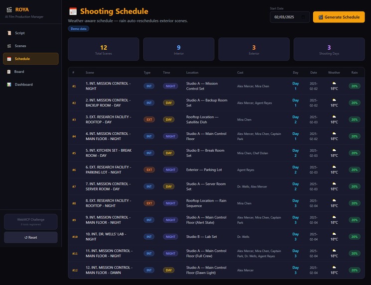Click the Demo data badge
This screenshot has width=371, height=285.
click(x=79, y=29)
